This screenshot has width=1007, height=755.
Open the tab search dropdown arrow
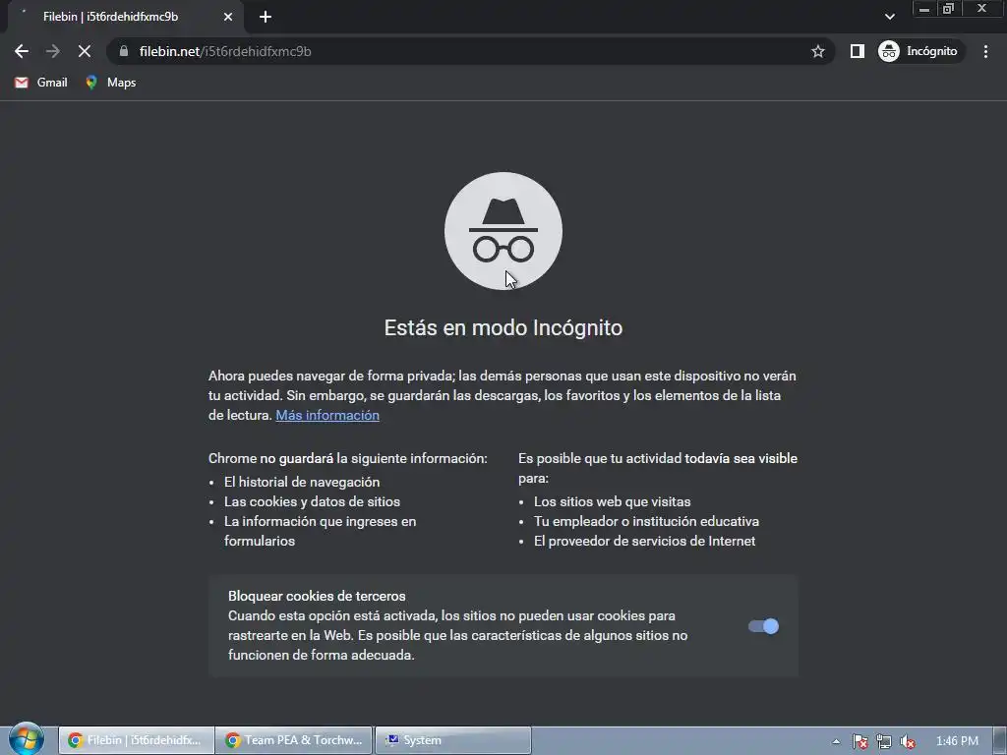[889, 17]
